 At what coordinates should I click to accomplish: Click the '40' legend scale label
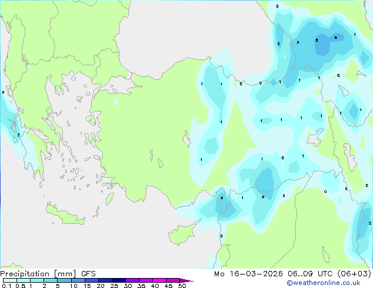(x=155, y=286)
